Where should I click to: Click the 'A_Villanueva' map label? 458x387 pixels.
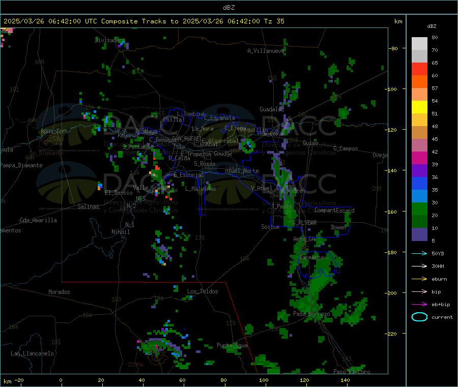tap(266, 51)
